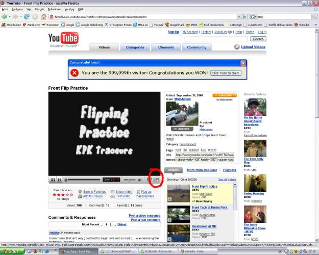319x255 pixels.
Task: Save video to Favorites
Action: [x=94, y=191]
